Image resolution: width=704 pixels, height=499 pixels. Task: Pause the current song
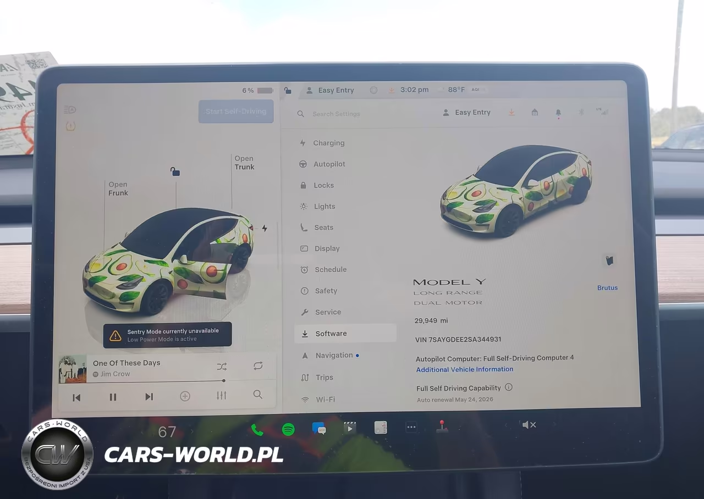(113, 397)
